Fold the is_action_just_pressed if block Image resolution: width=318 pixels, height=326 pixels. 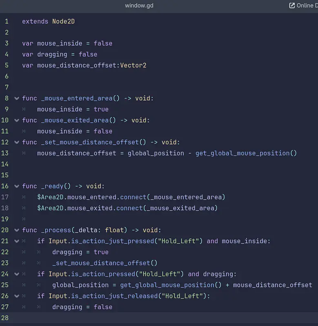coord(17,241)
